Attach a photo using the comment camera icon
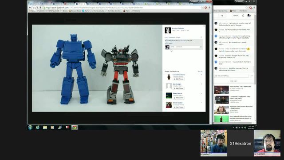The width and height of the screenshot is (284, 160). pos(201,47)
